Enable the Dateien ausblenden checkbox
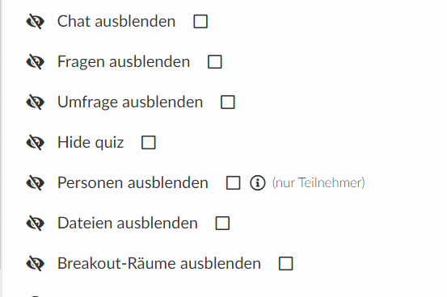Viewport: 447px width, 297px height. coord(222,224)
